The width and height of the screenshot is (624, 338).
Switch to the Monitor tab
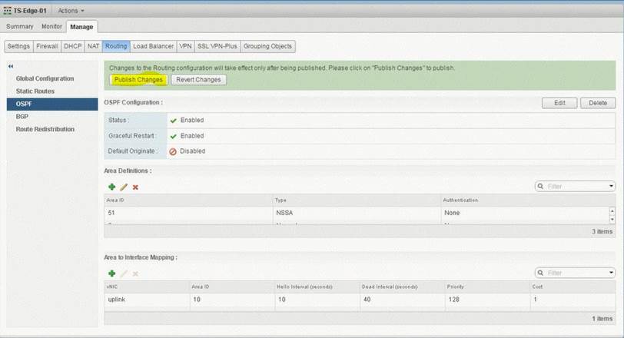coord(51,27)
